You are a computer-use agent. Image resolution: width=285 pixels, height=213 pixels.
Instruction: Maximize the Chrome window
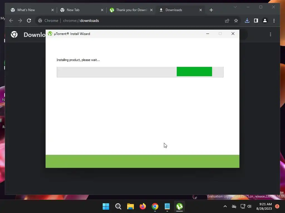coord(261,7)
